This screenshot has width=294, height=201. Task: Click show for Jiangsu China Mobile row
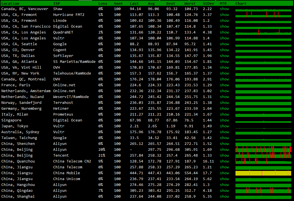click(224, 173)
